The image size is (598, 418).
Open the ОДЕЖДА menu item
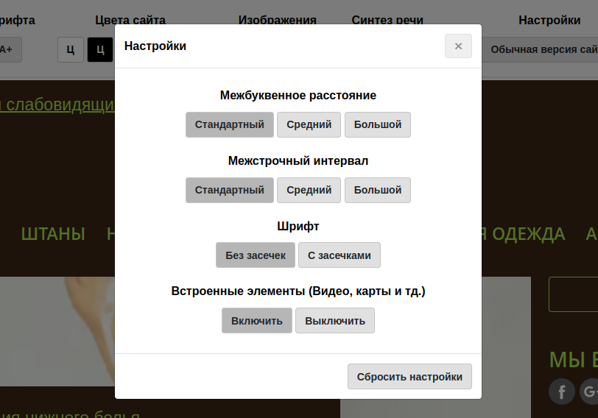coord(528,234)
